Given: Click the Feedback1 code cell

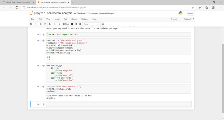Looking at the screenshot, I should point(118,47).
